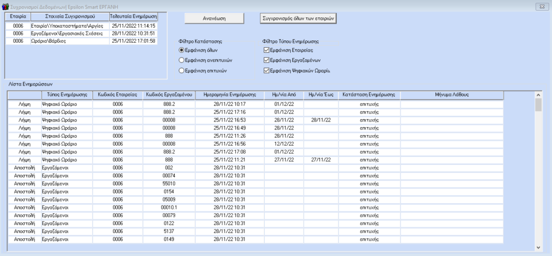
Task: Toggle the Εμφάνιση Εργαζομένων checkbox
Action: (266, 60)
